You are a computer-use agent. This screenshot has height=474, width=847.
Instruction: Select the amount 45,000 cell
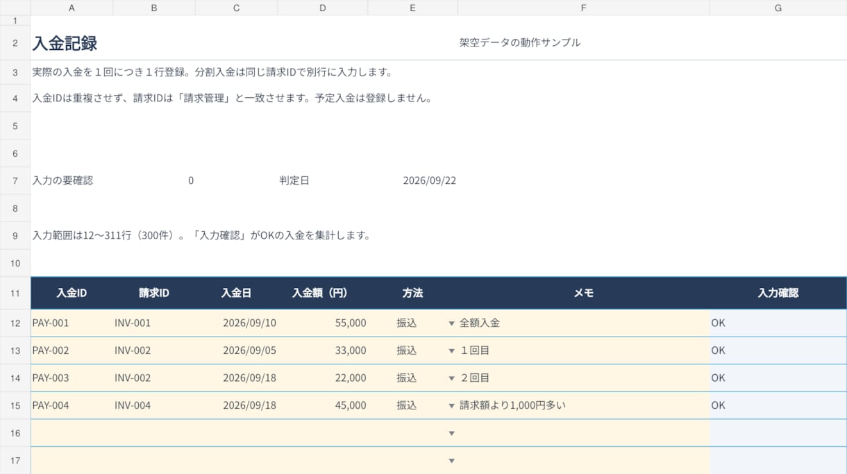[323, 405]
